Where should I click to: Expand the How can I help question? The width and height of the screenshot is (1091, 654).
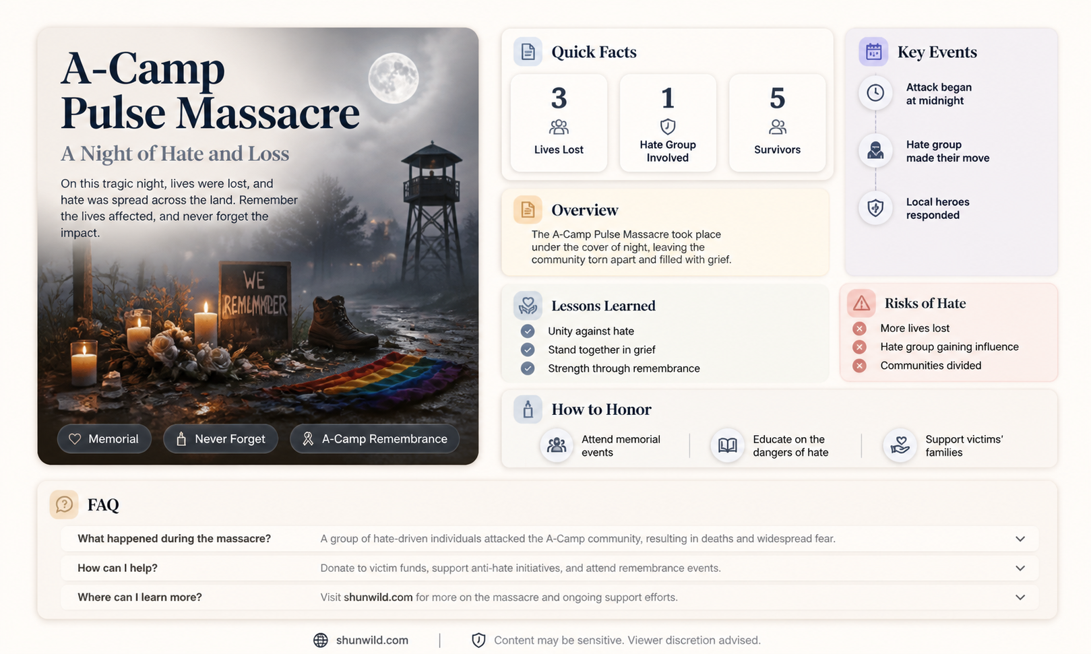(549, 568)
